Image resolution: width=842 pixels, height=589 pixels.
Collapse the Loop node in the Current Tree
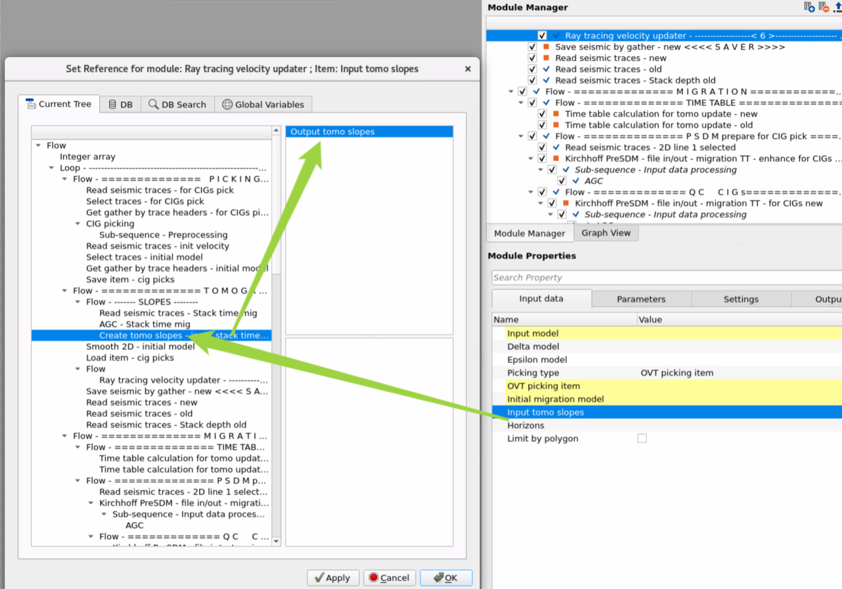(x=53, y=168)
